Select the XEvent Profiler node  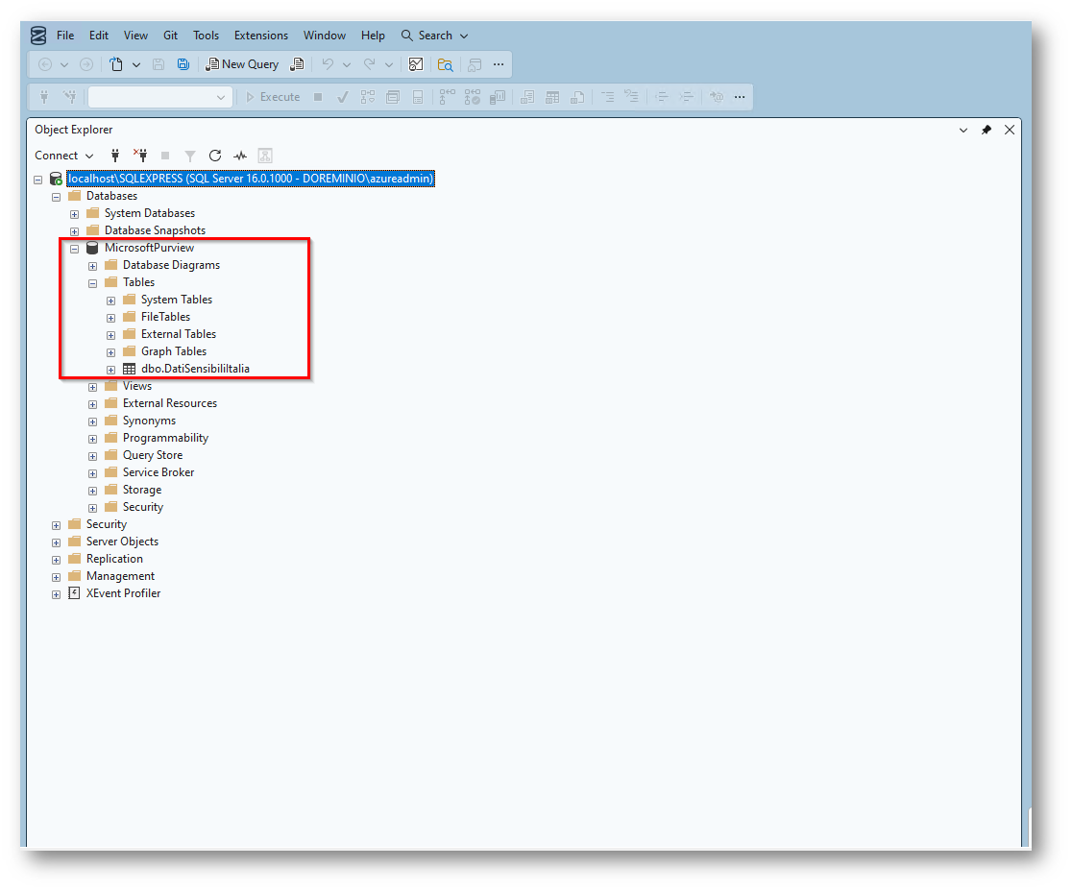[x=123, y=593]
